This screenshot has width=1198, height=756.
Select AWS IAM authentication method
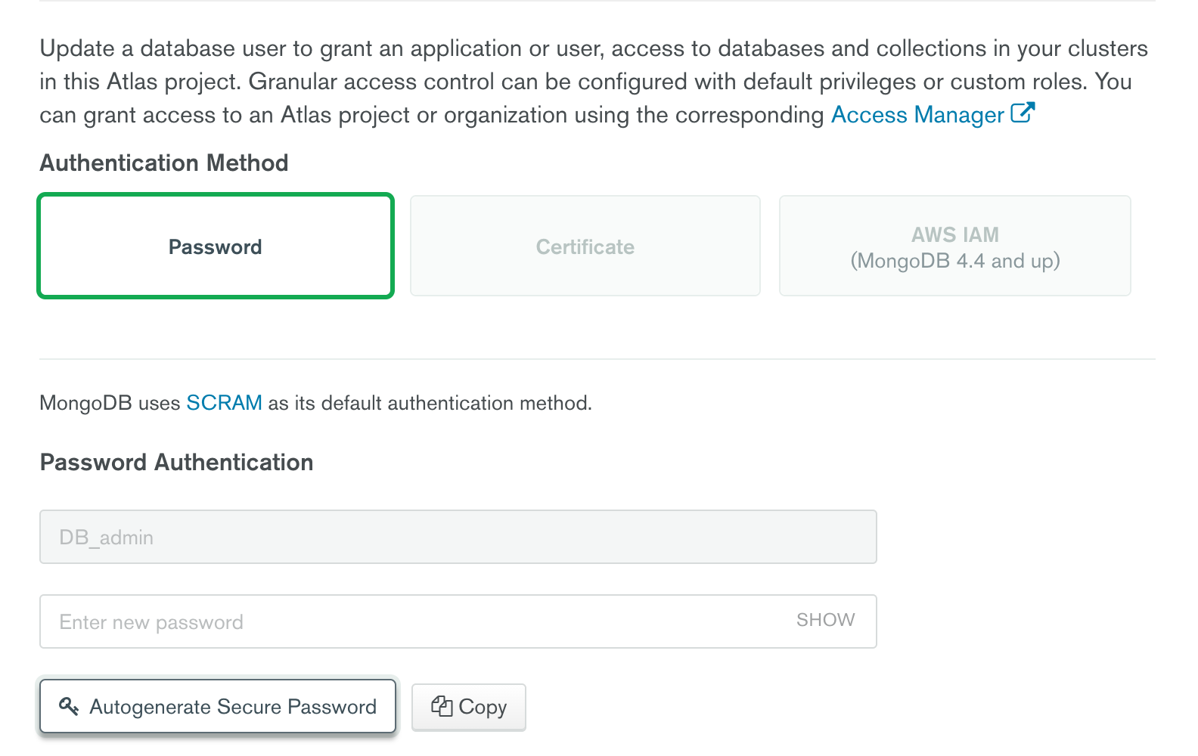(x=955, y=246)
